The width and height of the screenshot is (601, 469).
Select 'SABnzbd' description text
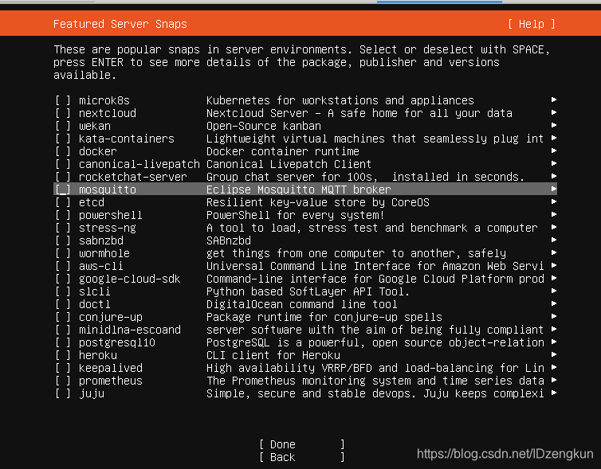(229, 240)
